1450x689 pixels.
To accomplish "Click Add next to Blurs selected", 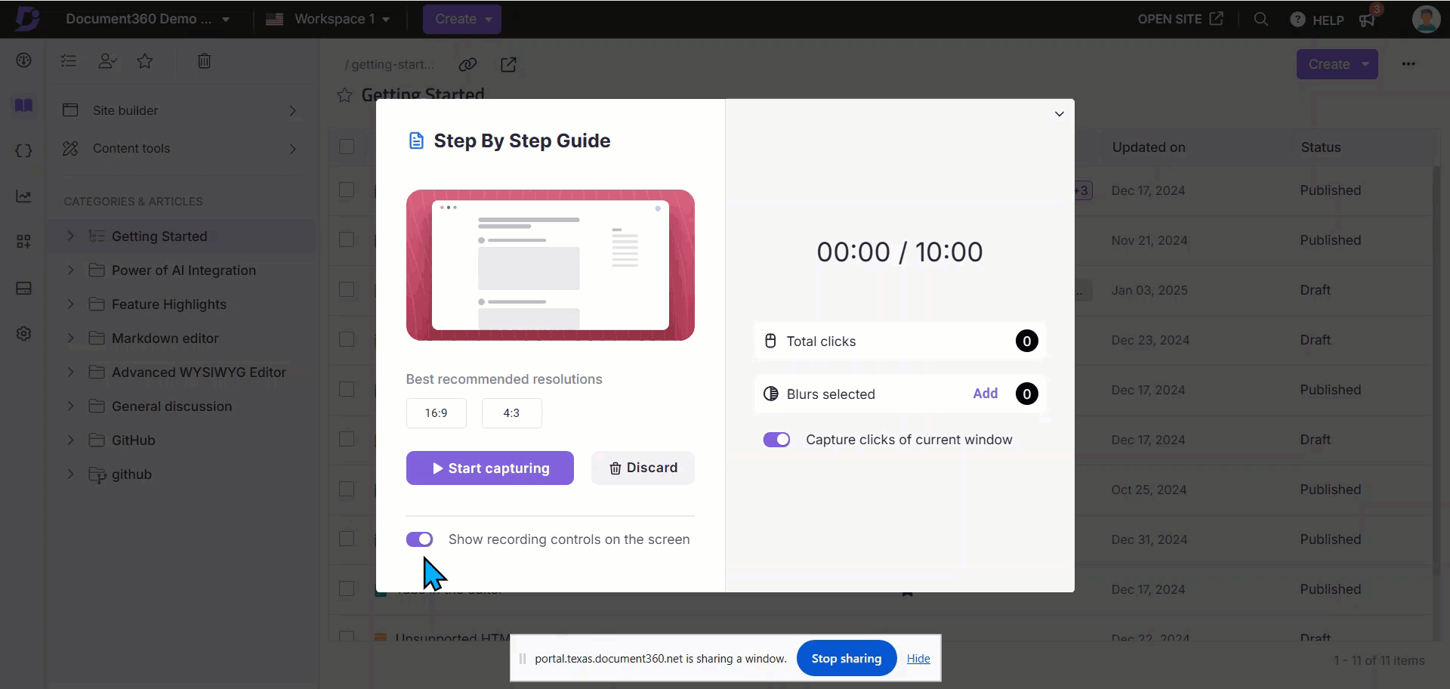I will [985, 394].
